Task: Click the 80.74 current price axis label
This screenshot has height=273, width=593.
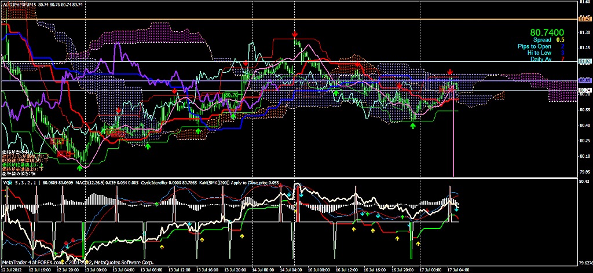Action: pyautogui.click(x=584, y=91)
